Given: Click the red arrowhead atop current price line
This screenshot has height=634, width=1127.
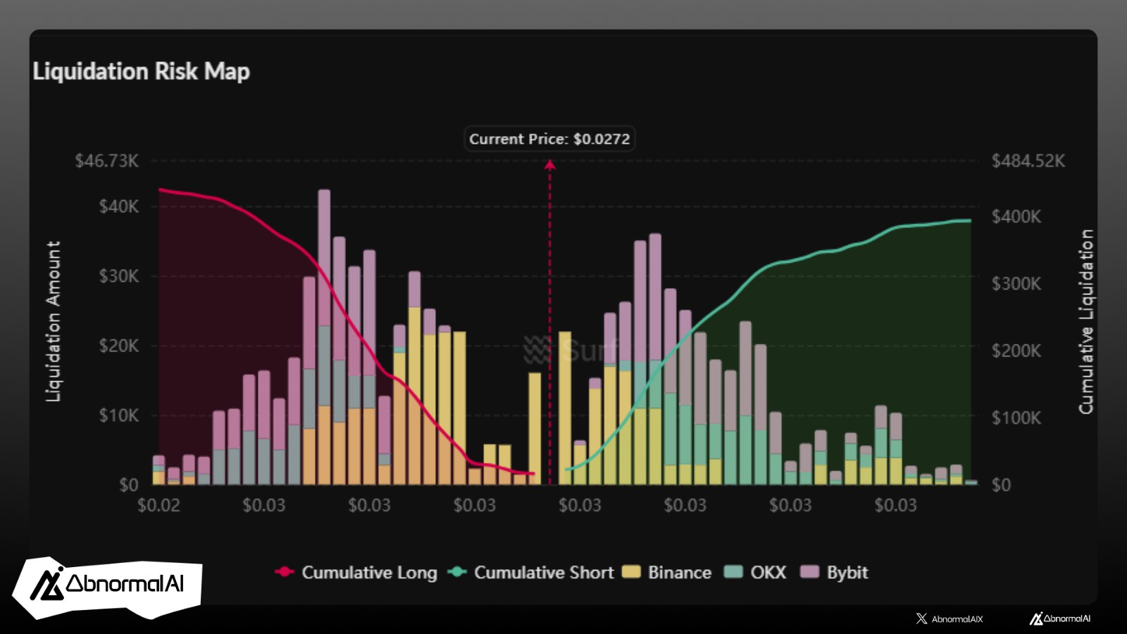Looking at the screenshot, I should point(549,164).
